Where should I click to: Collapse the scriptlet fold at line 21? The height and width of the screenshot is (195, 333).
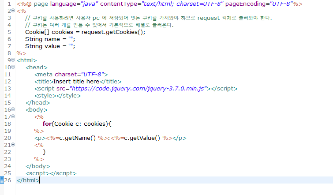pyautogui.click(x=13, y=144)
